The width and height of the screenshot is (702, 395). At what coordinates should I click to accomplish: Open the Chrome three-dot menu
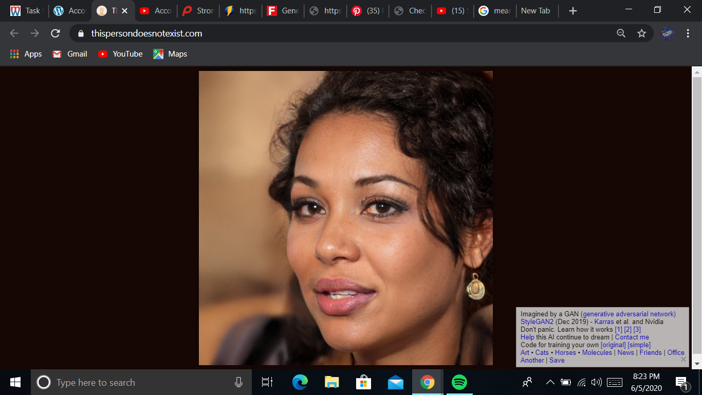(688, 33)
